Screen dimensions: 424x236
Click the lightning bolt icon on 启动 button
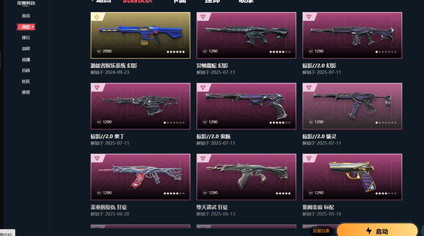(x=369, y=231)
